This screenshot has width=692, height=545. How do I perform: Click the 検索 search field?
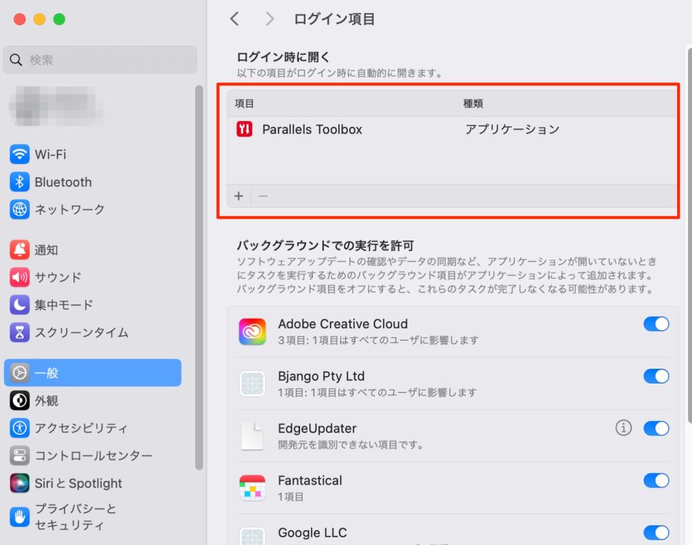100,60
